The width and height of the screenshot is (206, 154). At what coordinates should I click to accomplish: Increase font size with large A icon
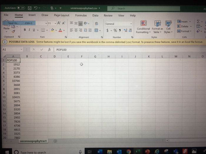pos(59,23)
